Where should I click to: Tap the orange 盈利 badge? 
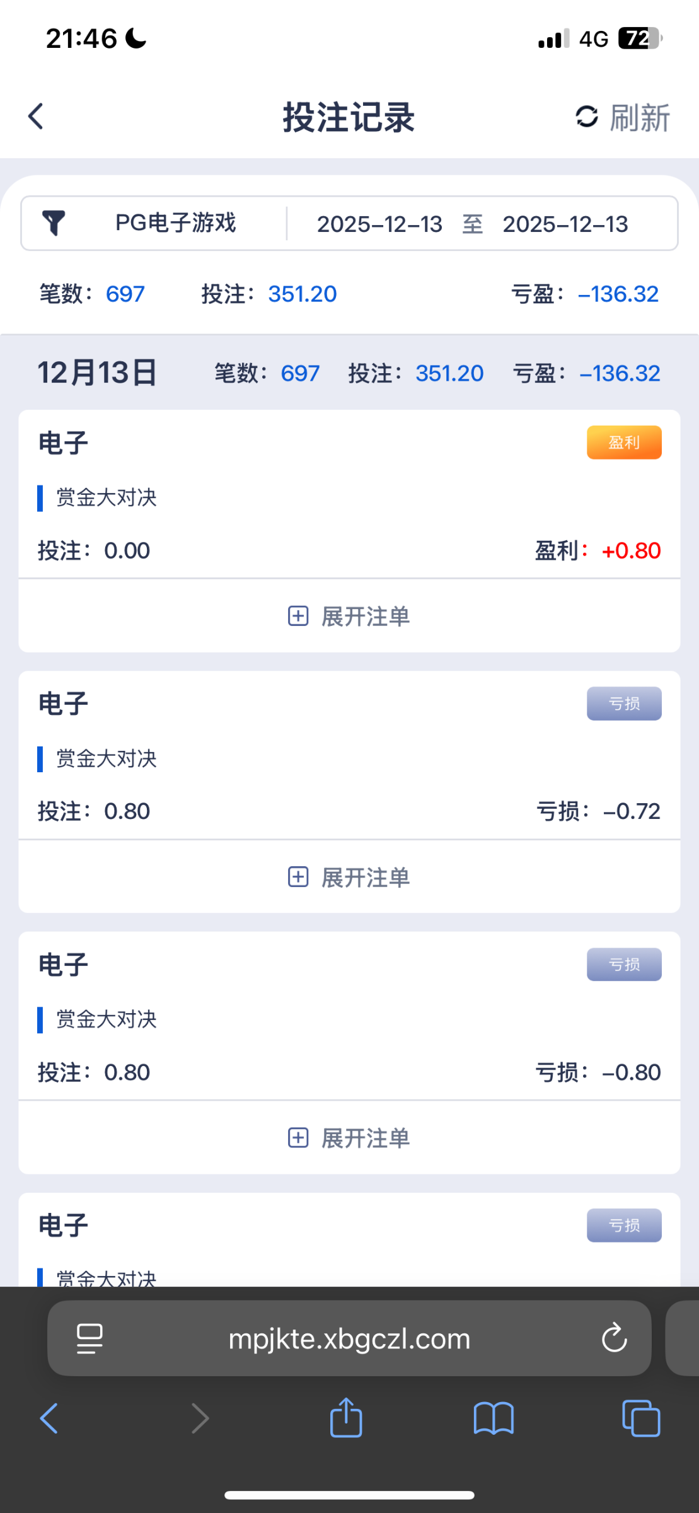(624, 443)
